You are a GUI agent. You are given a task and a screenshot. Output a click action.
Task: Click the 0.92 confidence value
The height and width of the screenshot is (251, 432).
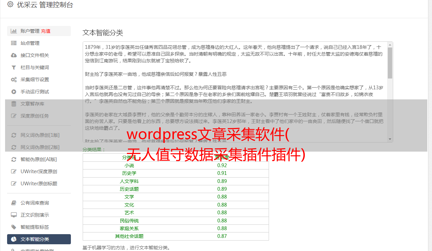222,165
